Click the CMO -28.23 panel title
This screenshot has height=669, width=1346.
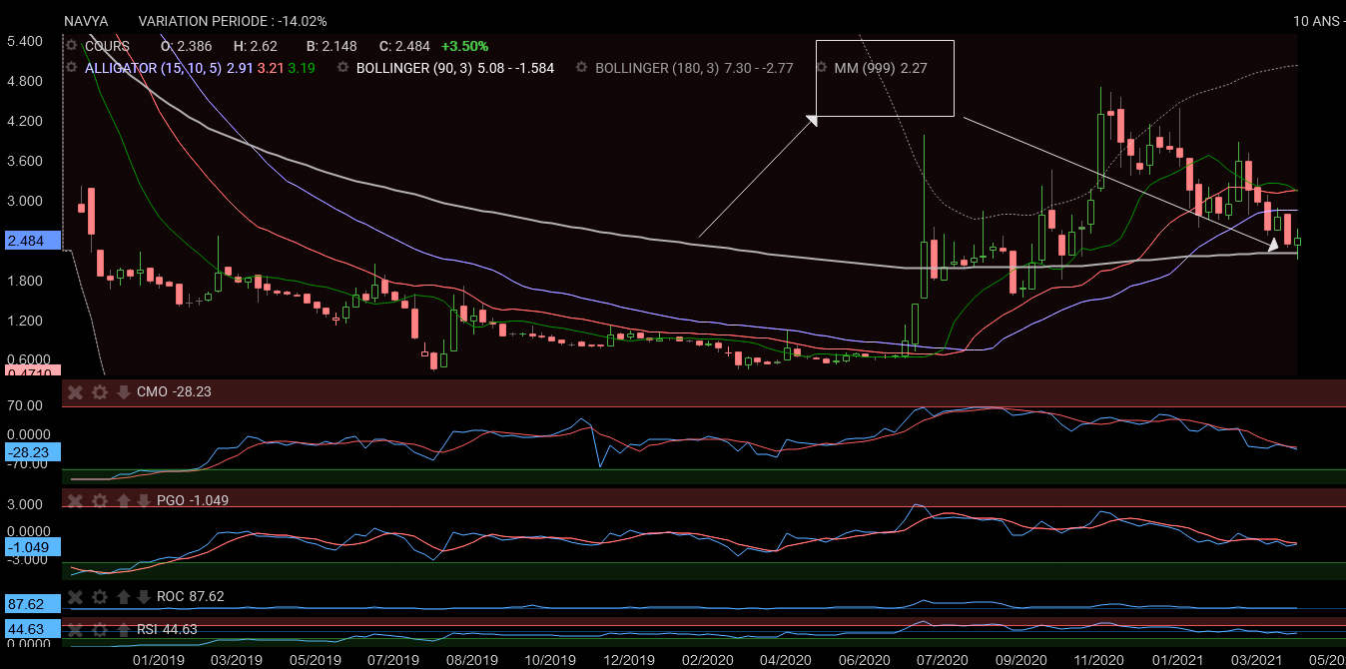click(174, 392)
